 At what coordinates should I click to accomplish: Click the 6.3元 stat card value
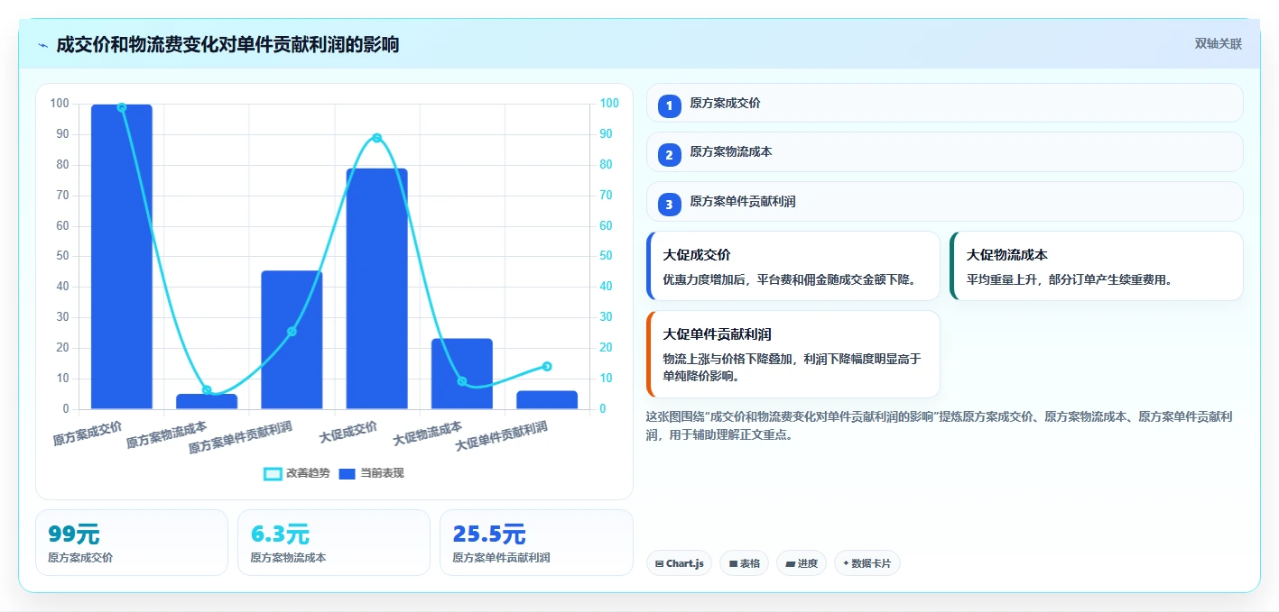(280, 534)
